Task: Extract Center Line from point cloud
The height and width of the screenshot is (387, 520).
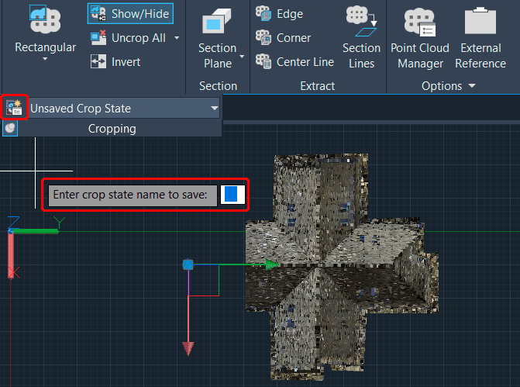Action: (x=294, y=62)
